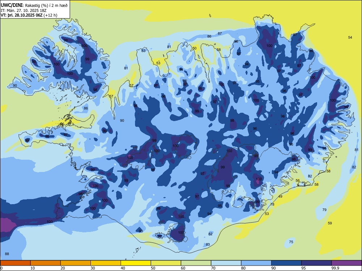This screenshot has width=362, height=271.
Task: Click the legend label '0'
Action: tap(1, 268)
